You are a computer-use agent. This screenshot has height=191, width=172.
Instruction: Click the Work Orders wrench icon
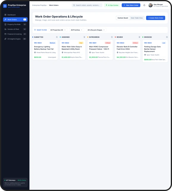tap(5, 20)
